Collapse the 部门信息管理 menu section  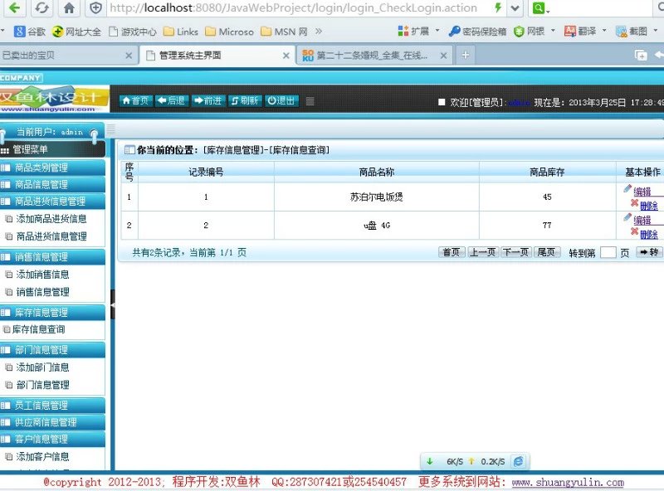point(52,350)
